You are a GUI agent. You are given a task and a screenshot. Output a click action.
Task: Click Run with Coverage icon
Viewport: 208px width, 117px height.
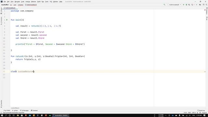189,5
